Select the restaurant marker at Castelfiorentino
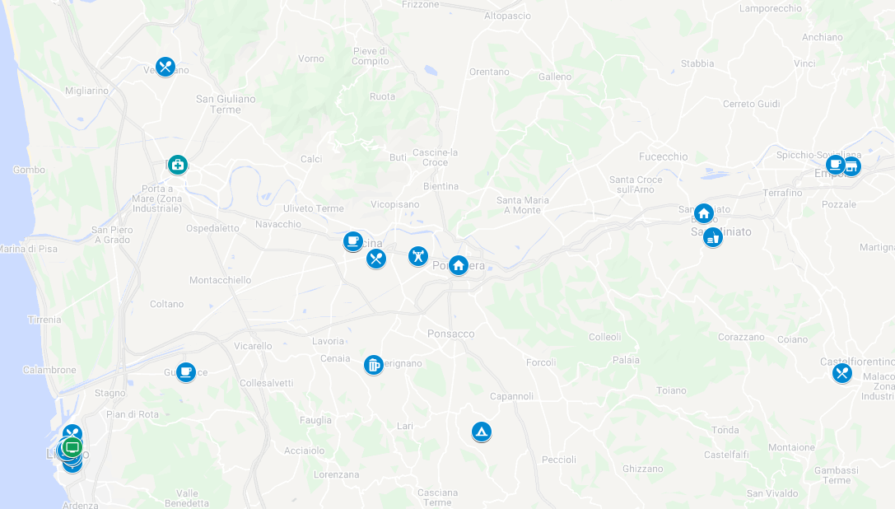 842,373
